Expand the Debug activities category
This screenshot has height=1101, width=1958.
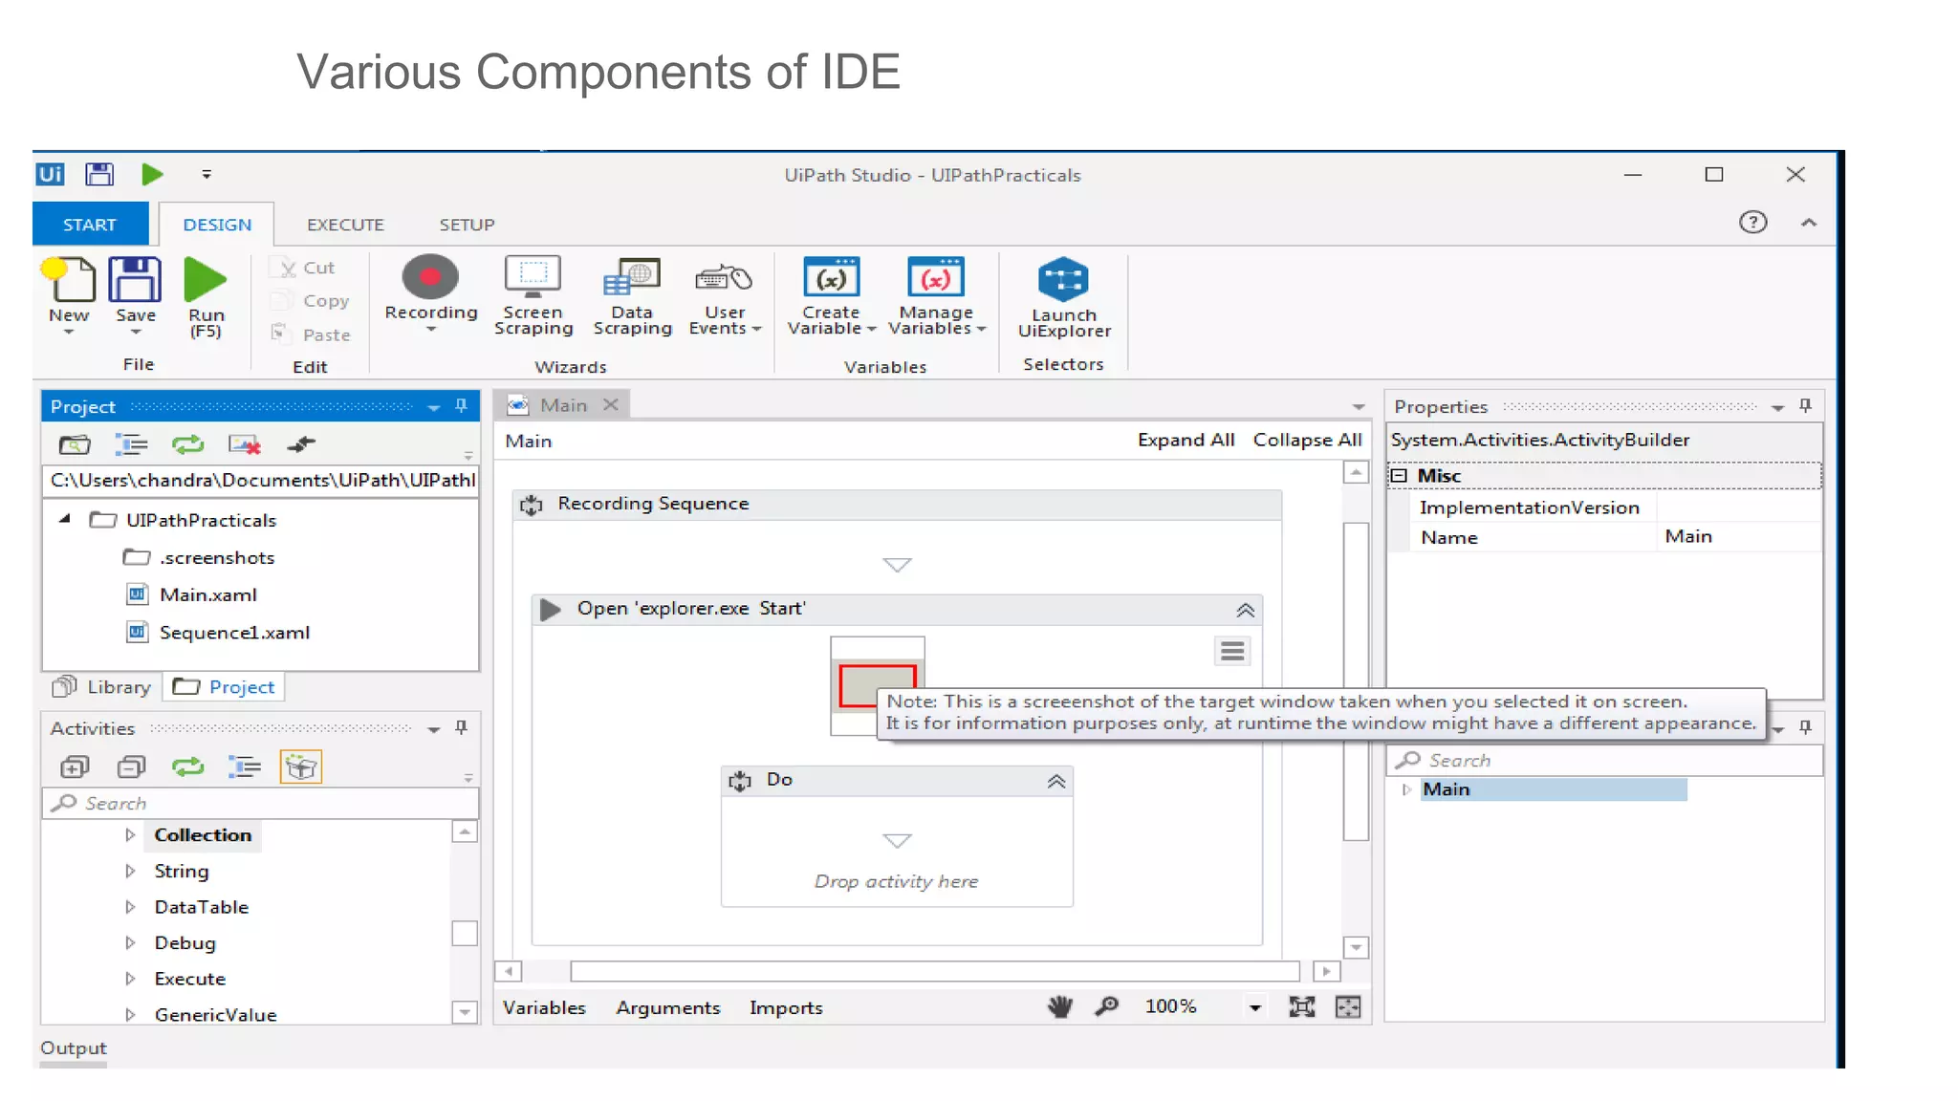pyautogui.click(x=130, y=942)
